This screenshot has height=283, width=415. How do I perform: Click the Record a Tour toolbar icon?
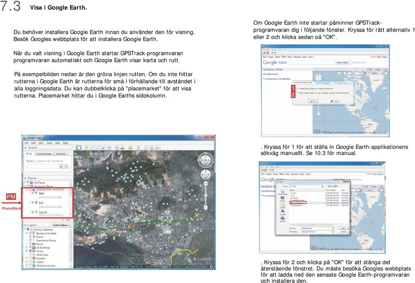click(109, 148)
